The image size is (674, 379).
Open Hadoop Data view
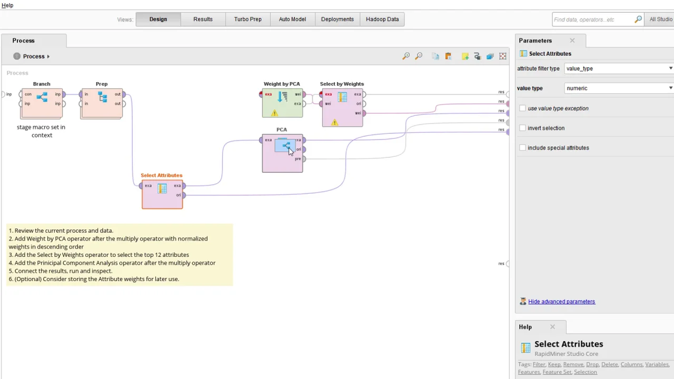[x=382, y=19]
